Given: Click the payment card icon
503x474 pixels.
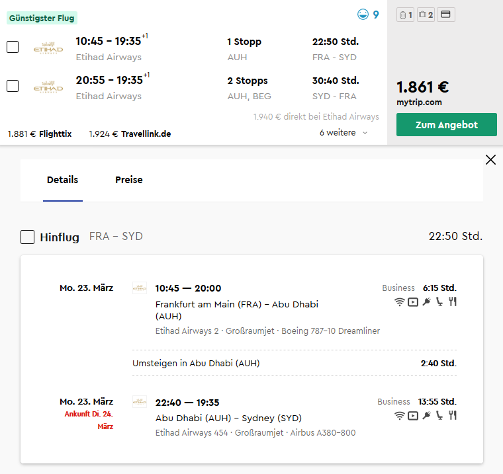Looking at the screenshot, I should [x=446, y=15].
